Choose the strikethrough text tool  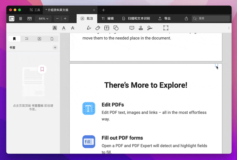point(73,28)
